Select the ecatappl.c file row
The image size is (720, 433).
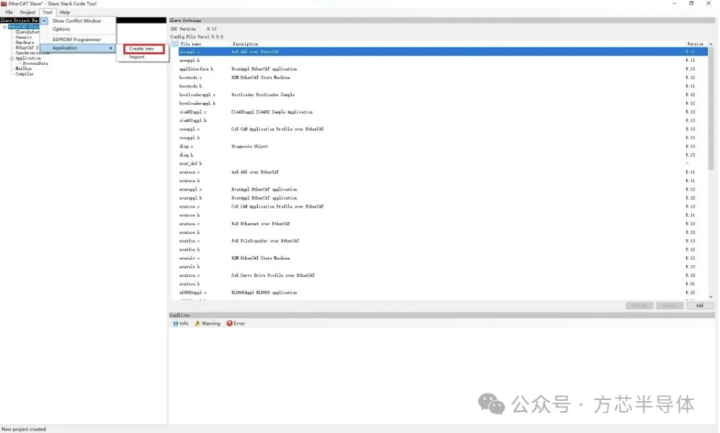pos(443,189)
